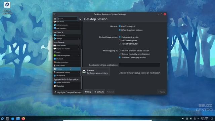This screenshot has width=215, height=121.
Task: Expand Power Management chevron
Action: click(79, 55)
